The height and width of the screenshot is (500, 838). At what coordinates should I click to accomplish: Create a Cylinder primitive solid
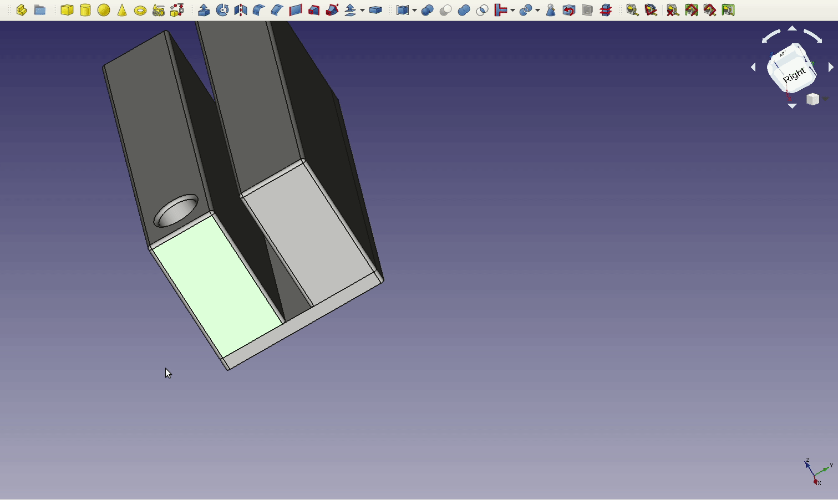tap(85, 10)
